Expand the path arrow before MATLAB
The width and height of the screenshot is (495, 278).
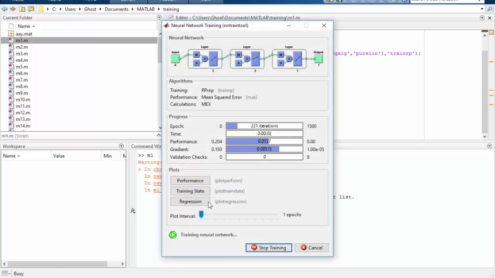[x=133, y=9]
